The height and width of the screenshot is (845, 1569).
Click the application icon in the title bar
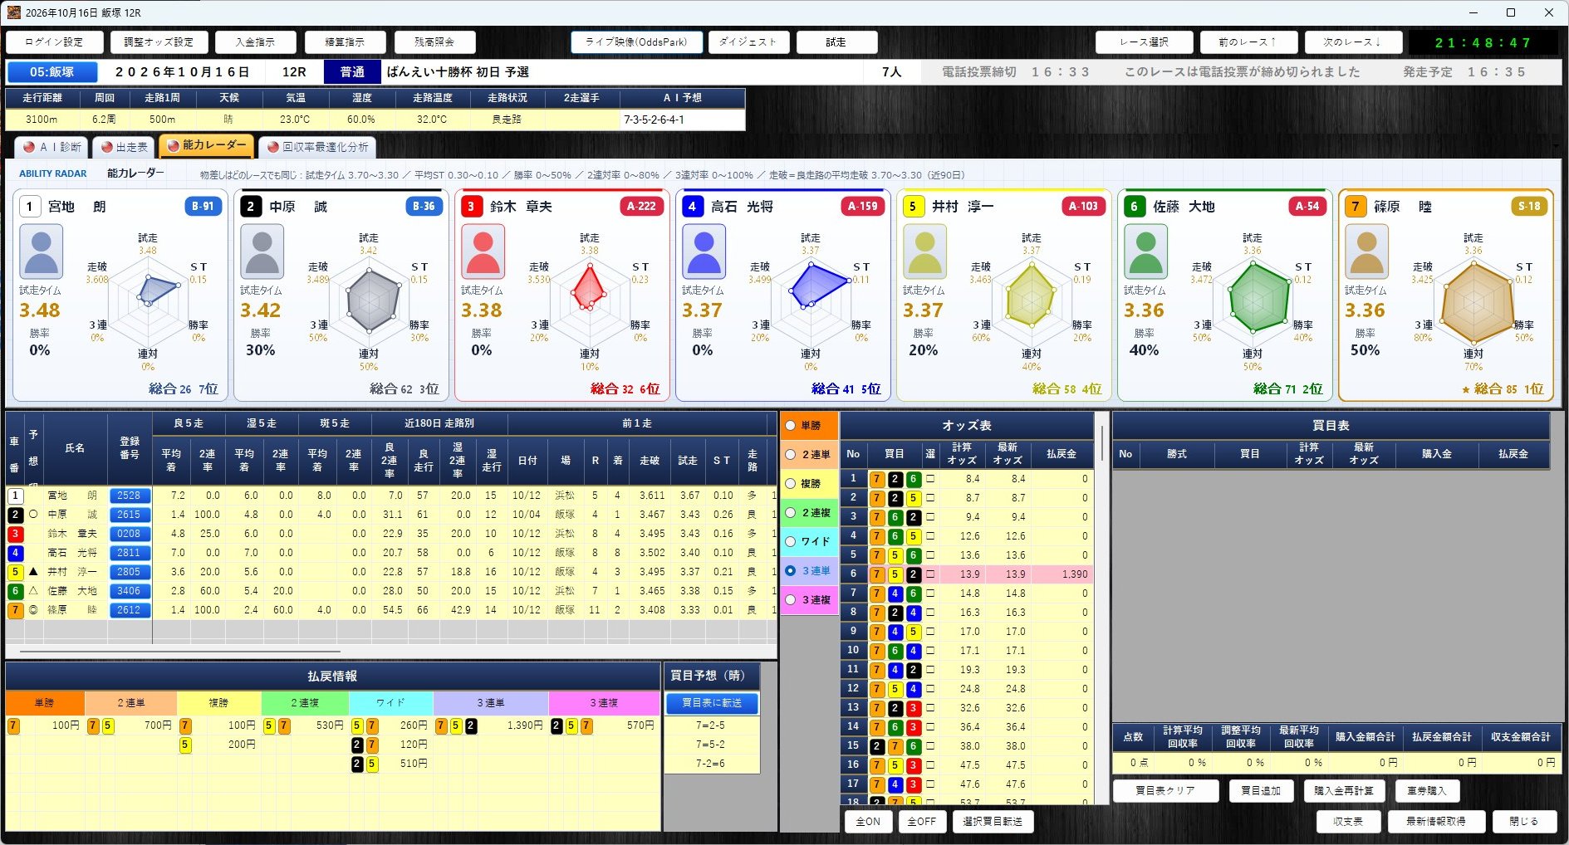13,12
